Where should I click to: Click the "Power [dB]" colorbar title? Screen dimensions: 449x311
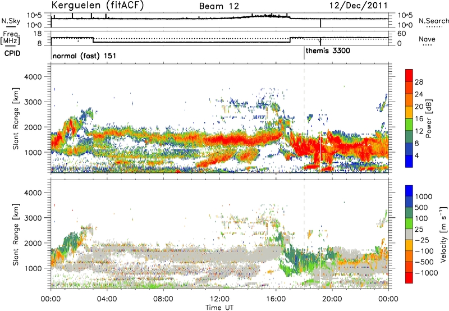tap(428, 118)
